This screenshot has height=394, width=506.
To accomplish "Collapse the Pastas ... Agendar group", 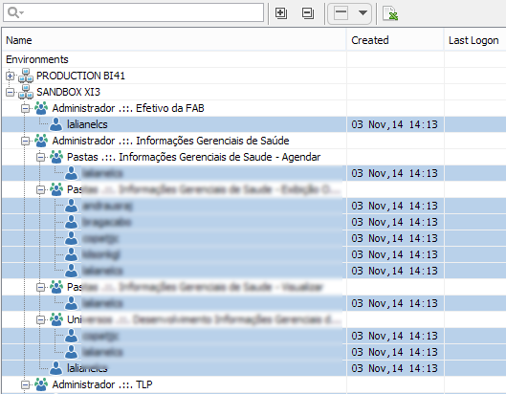I will 41,157.
